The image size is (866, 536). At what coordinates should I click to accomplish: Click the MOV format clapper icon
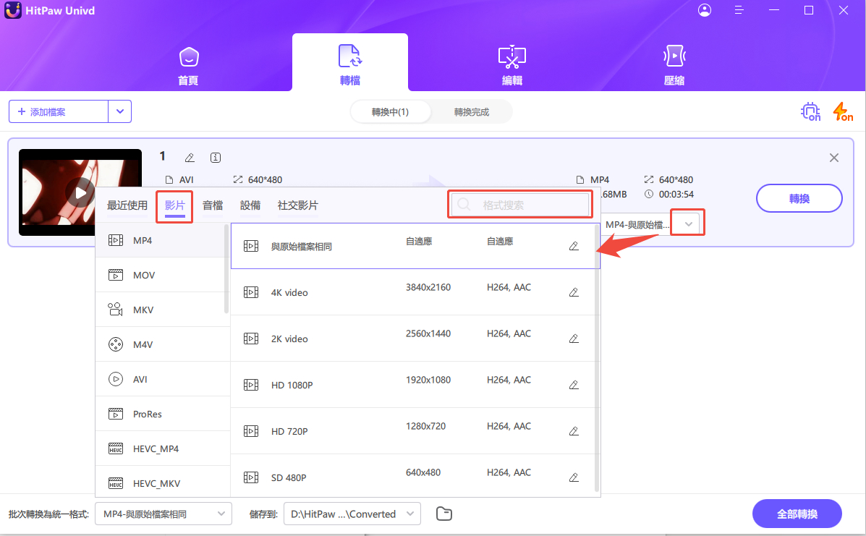[116, 275]
